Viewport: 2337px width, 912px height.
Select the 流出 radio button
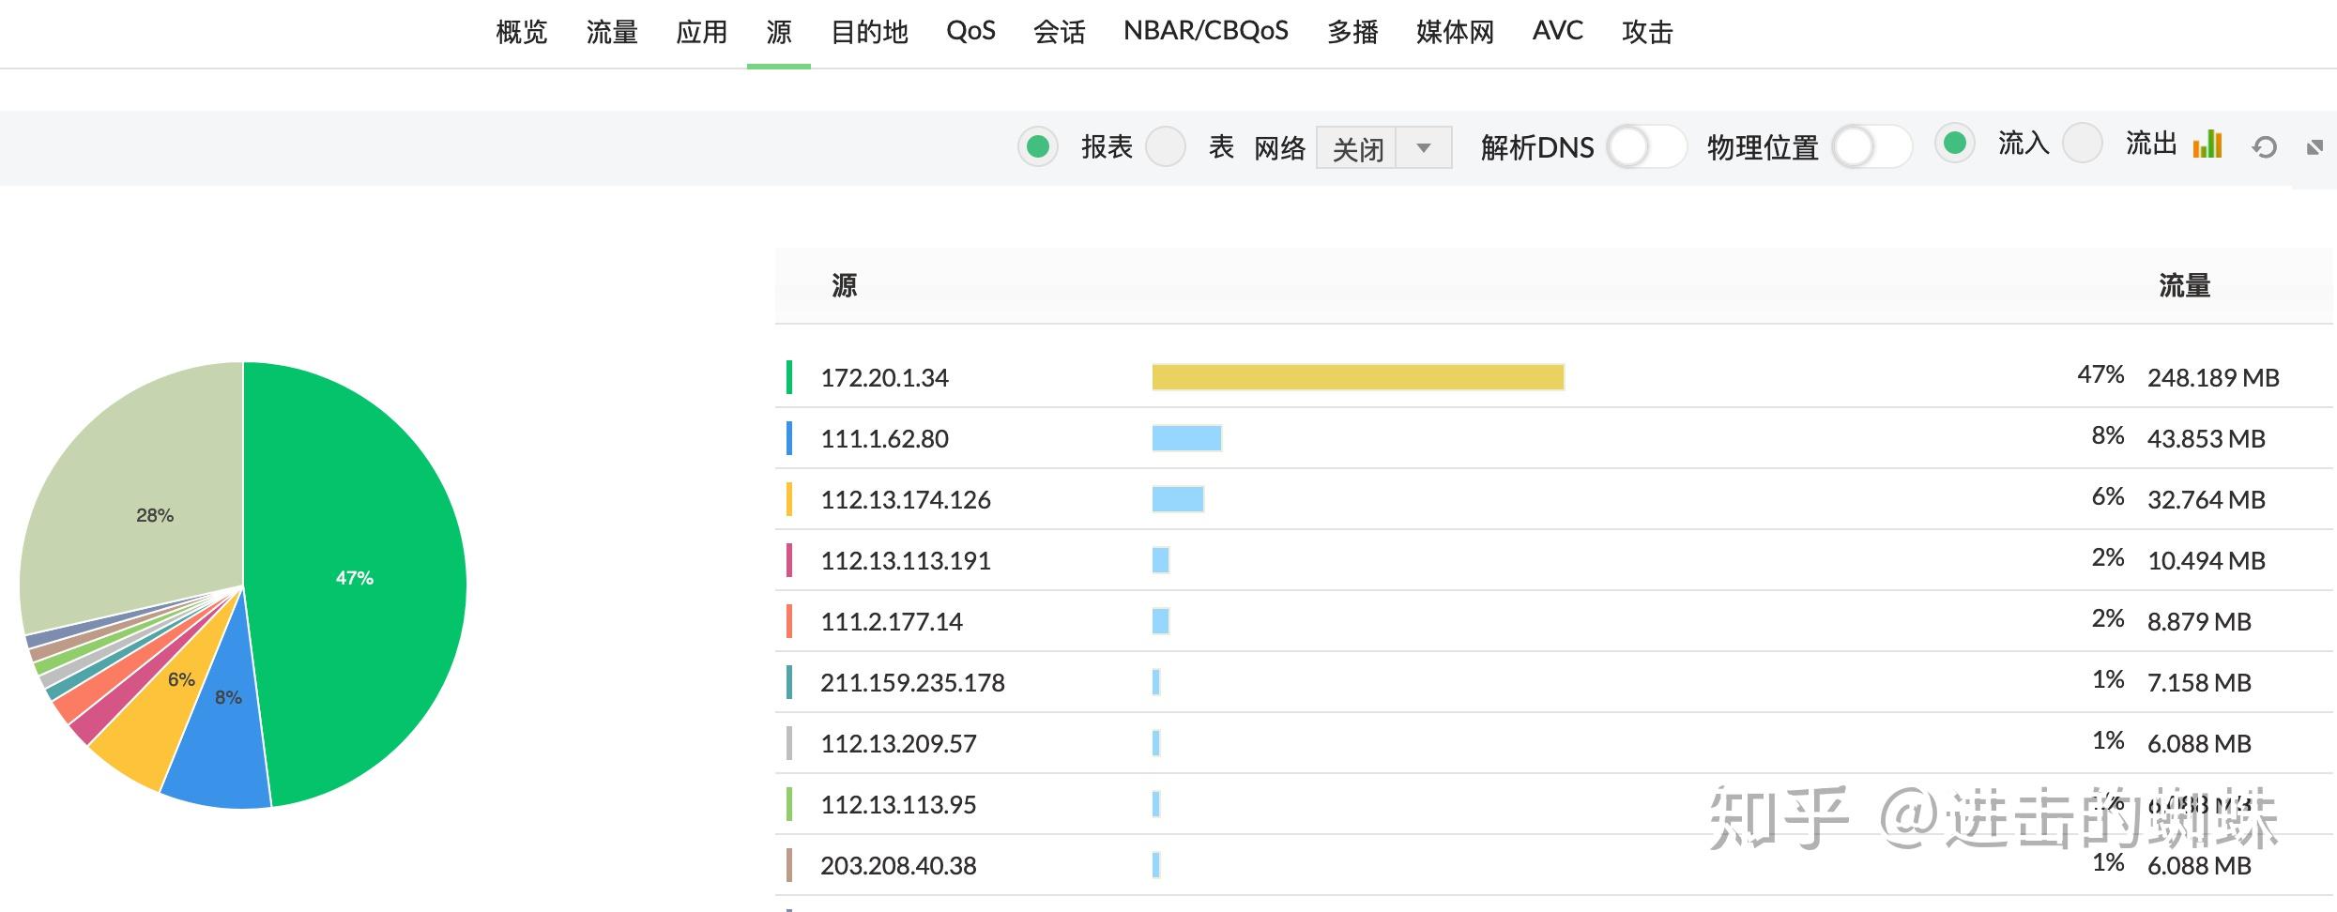click(x=2083, y=144)
